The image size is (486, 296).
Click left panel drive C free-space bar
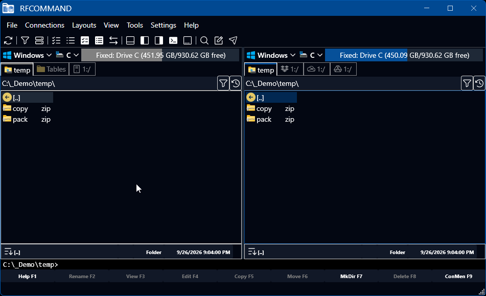160,55
